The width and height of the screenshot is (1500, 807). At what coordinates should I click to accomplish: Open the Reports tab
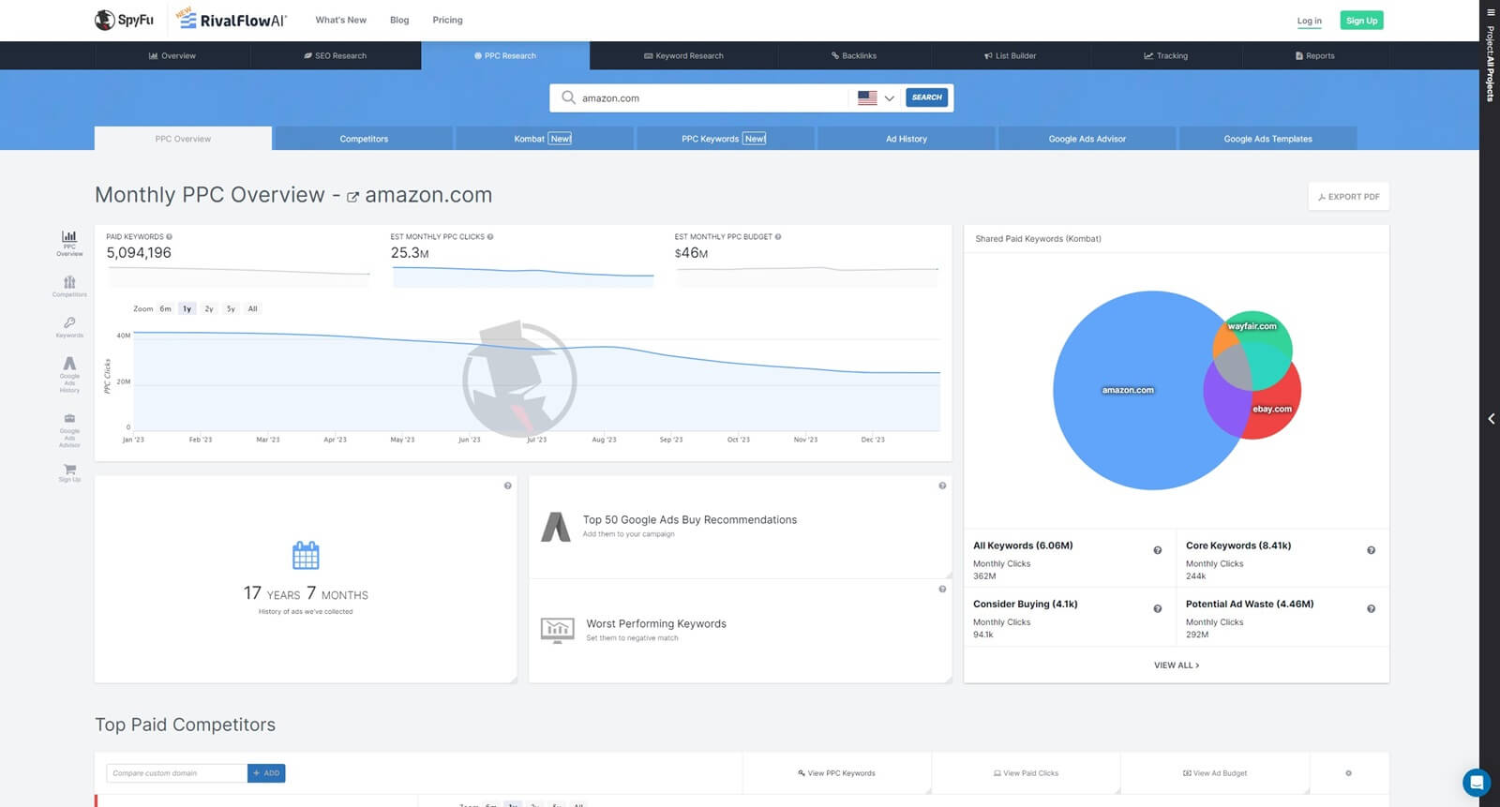pos(1315,55)
